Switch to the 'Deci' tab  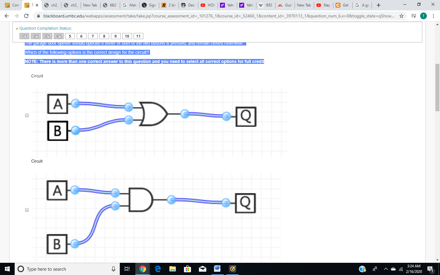188,5
